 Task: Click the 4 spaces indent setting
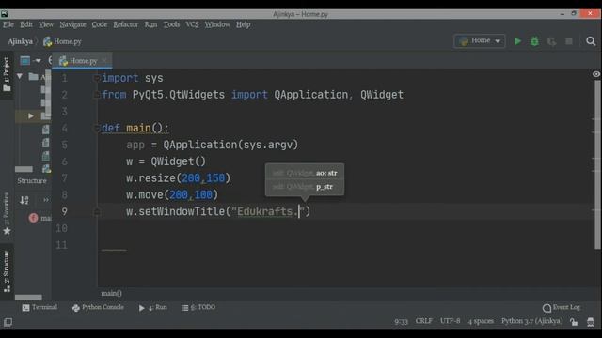tap(481, 321)
